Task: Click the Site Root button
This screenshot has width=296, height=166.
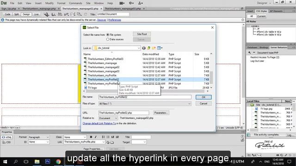Action: click(x=142, y=34)
